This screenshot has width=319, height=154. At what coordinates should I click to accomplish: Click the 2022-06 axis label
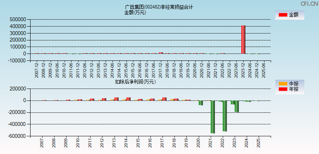(223, 70)
